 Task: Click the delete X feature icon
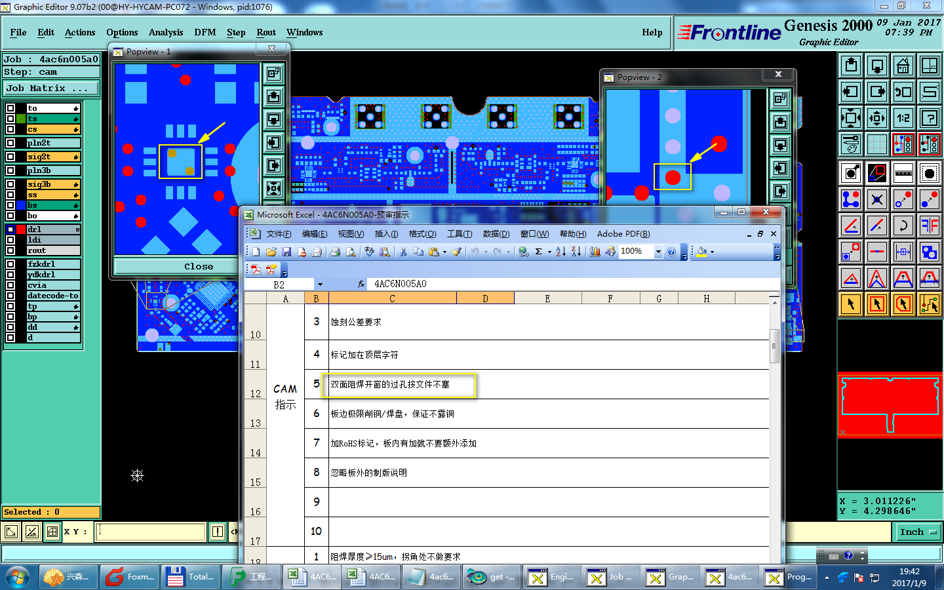877,199
